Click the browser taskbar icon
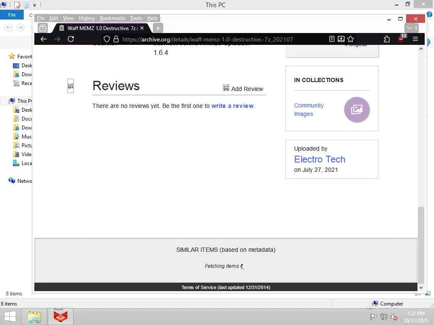This screenshot has width=434, height=325. point(61,317)
